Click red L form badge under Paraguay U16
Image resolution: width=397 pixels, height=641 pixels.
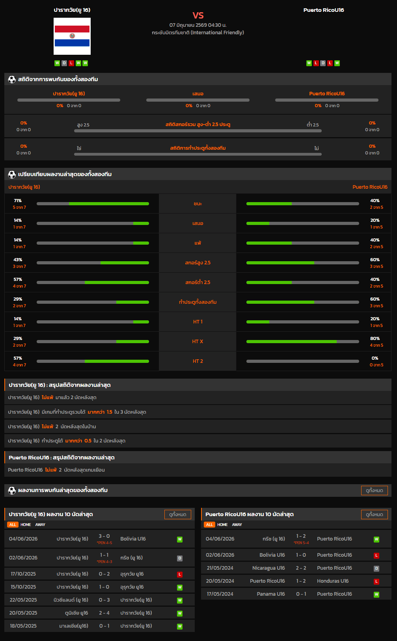[71, 63]
